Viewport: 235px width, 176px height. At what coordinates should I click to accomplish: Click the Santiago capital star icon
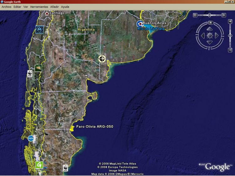click(47, 14)
